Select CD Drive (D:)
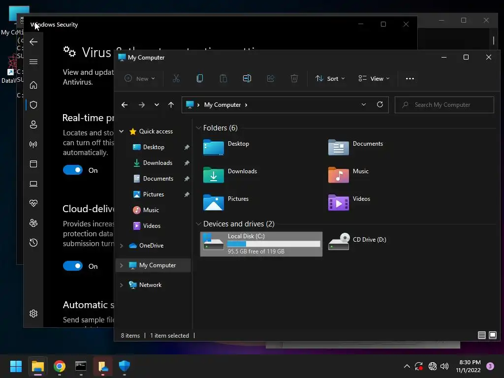The height and width of the screenshot is (378, 504). click(x=357, y=241)
